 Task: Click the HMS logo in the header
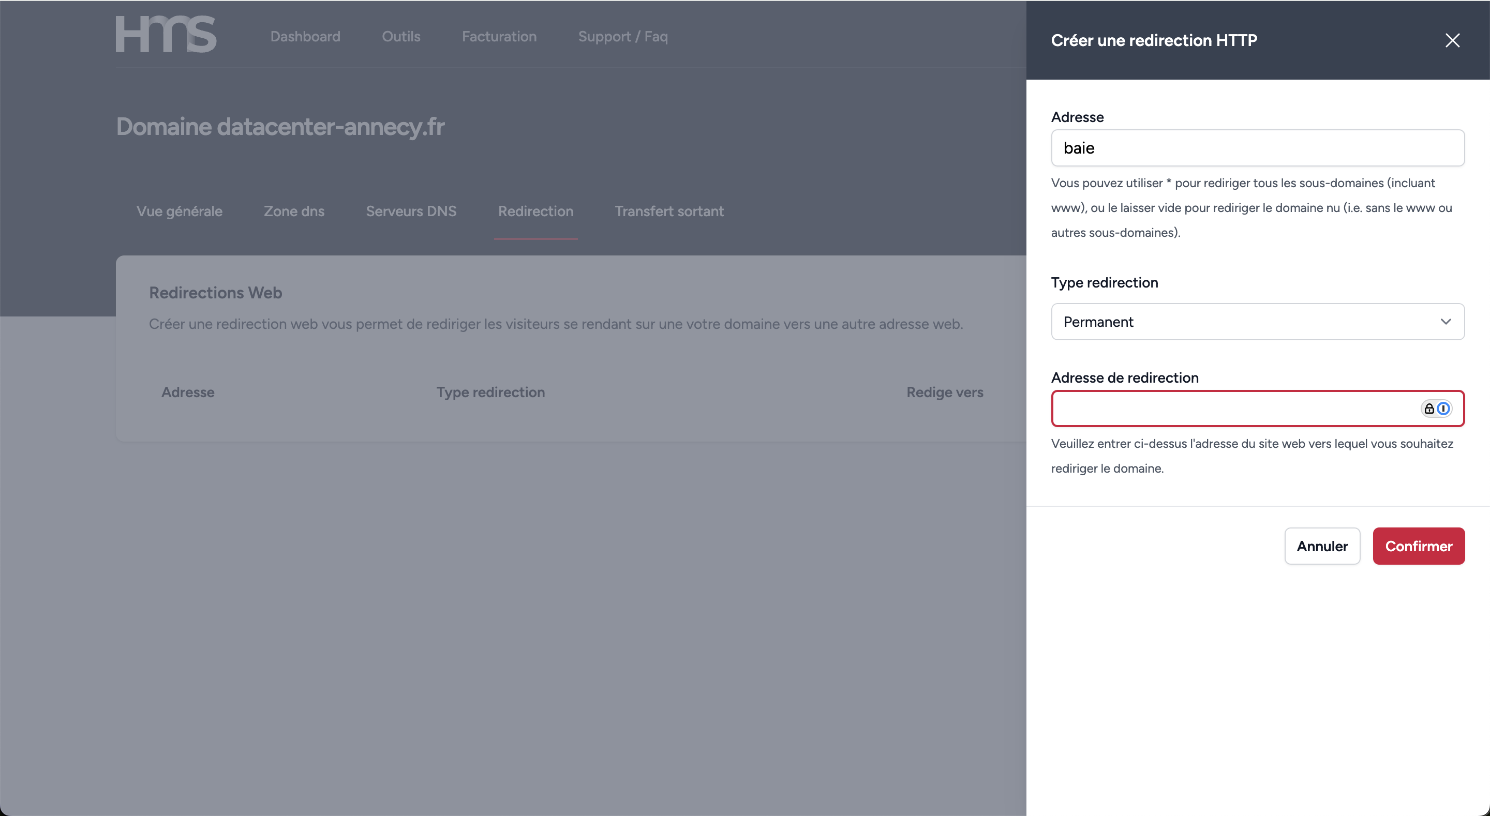(x=166, y=34)
